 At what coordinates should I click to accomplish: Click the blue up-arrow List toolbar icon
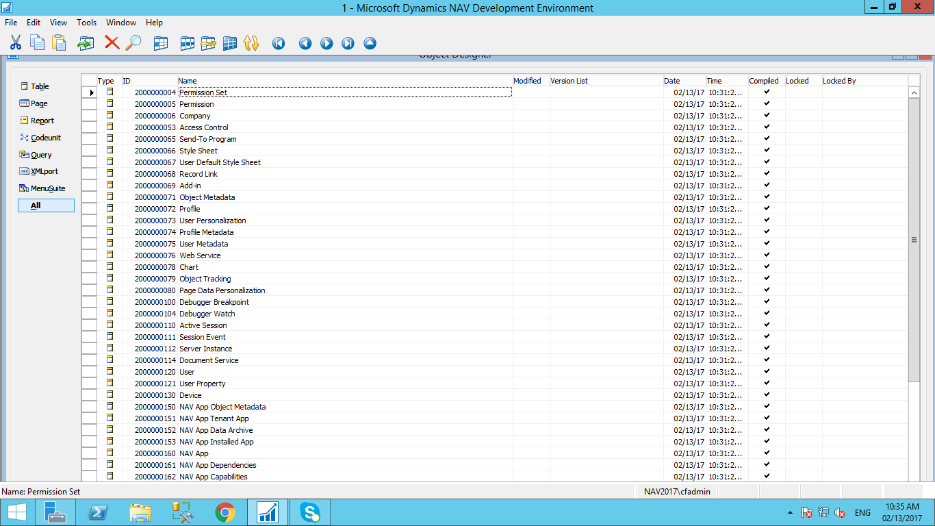(x=370, y=43)
